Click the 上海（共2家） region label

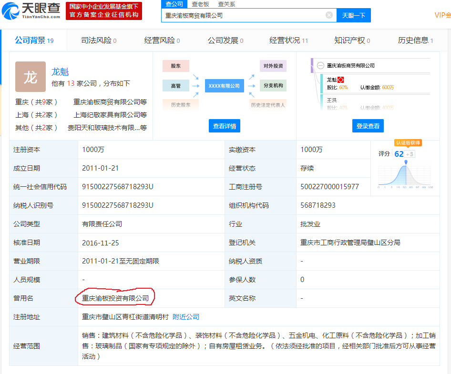37,115
